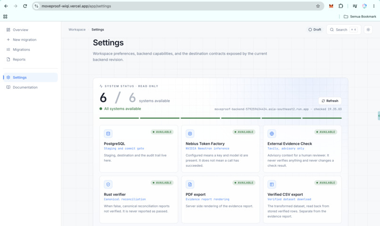
Task: Open Migrations in the sidebar
Action: [31, 49]
